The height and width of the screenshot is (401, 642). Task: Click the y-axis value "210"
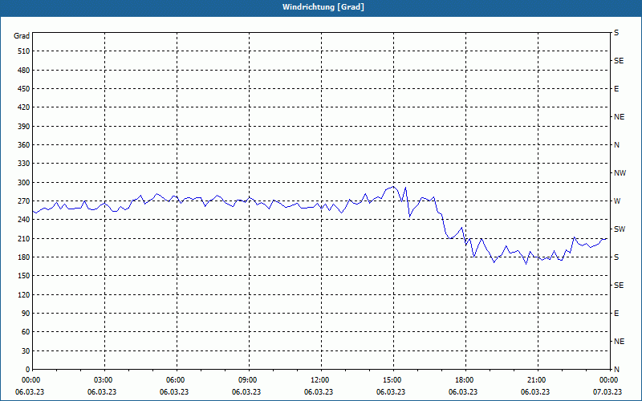coord(24,238)
